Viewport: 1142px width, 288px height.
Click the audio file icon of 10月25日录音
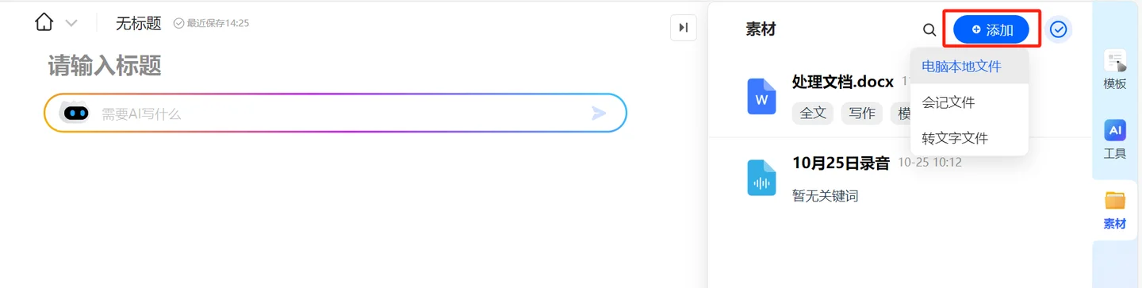point(761,178)
